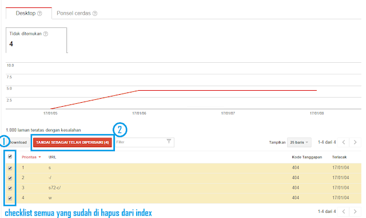366x218 pixels.
Task: Open the 25 baris rows dropdown
Action: [299, 142]
